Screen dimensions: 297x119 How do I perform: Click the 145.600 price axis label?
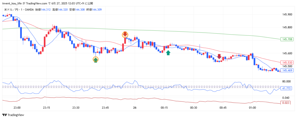(287, 54)
